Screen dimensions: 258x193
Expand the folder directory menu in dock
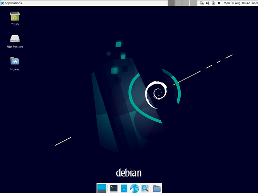click(x=156, y=188)
